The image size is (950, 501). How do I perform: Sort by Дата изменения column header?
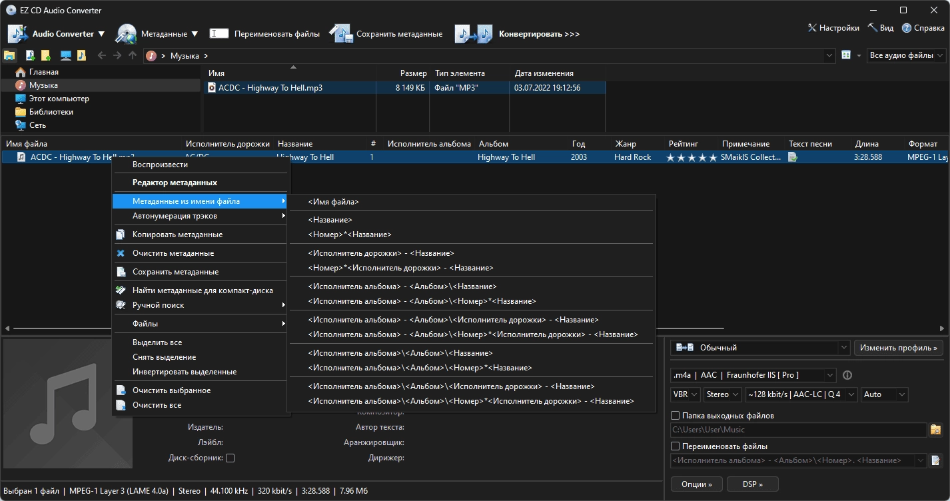(x=544, y=73)
